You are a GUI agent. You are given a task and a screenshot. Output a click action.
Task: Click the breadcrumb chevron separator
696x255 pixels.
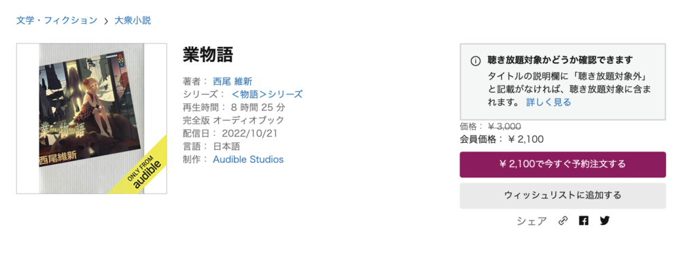pos(106,21)
